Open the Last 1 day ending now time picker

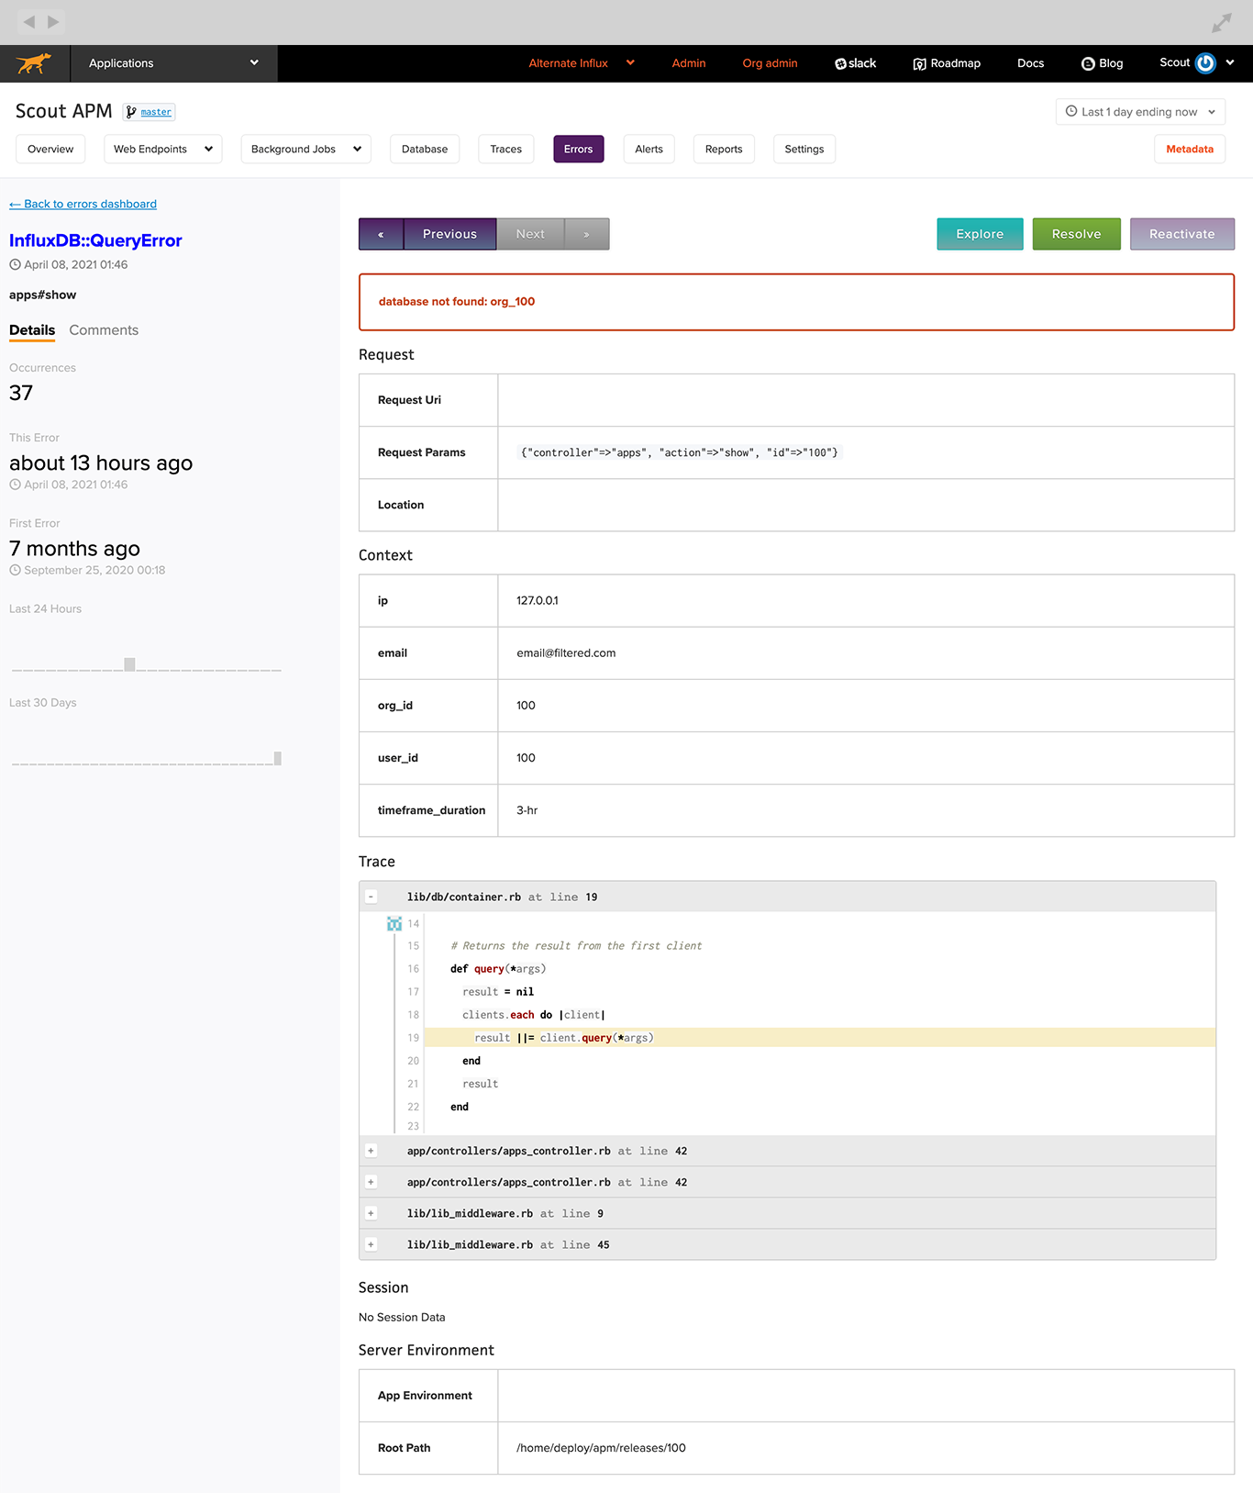coord(1140,112)
